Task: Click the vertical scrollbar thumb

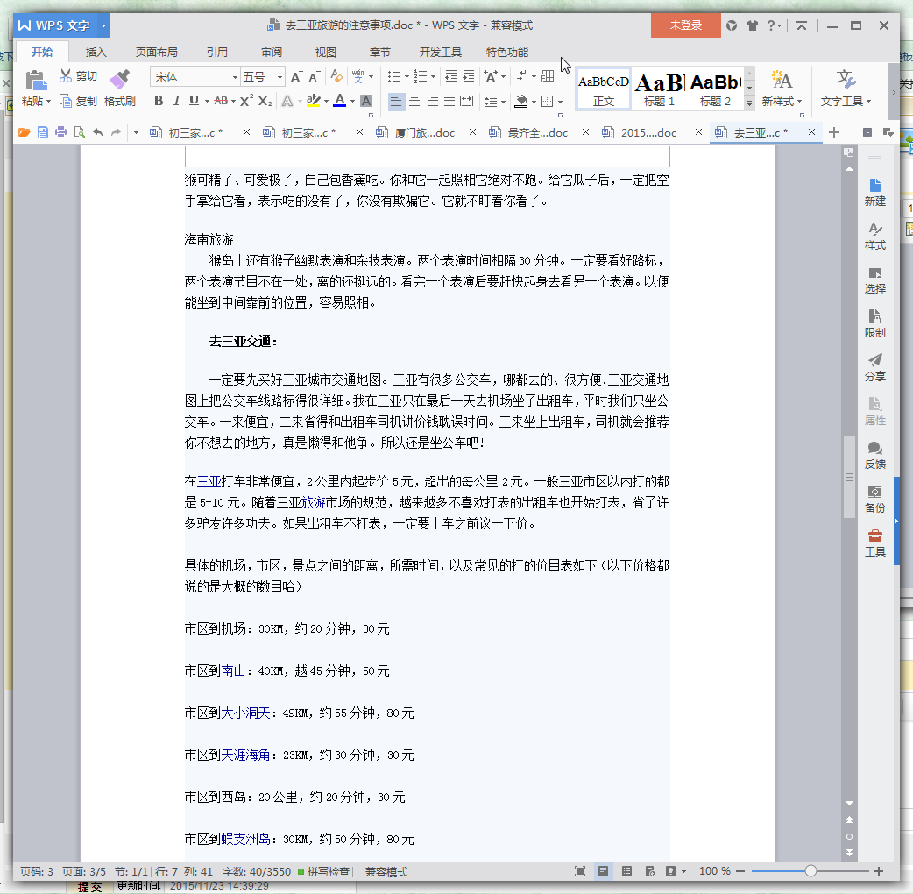Action: click(850, 478)
